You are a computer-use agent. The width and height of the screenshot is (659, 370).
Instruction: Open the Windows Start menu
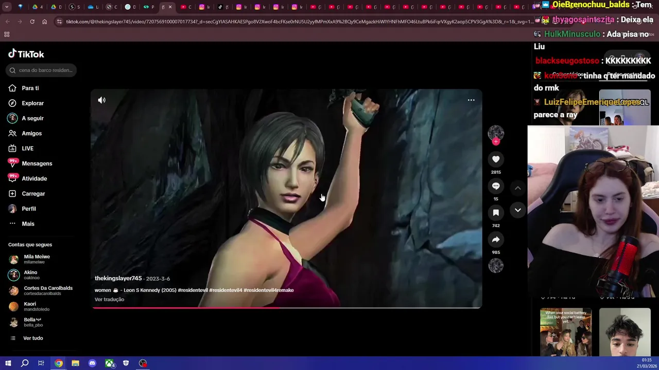click(x=8, y=363)
